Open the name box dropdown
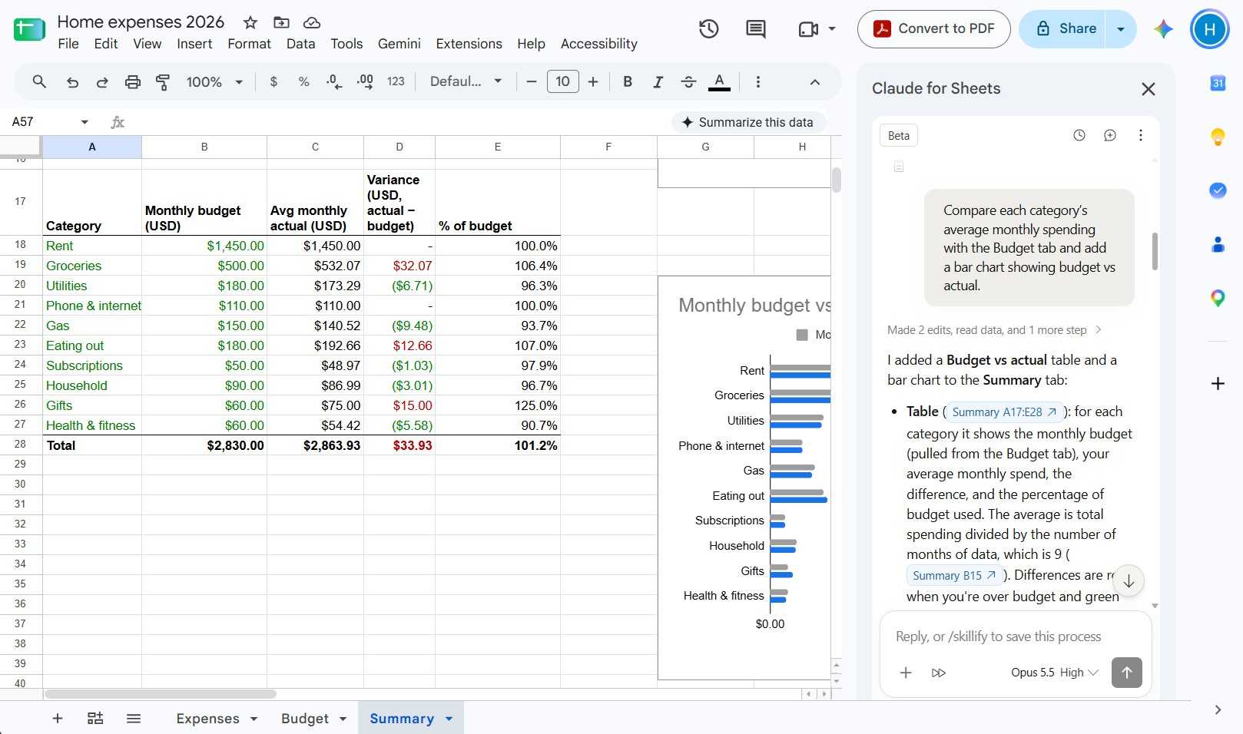The width and height of the screenshot is (1243, 734). [x=85, y=122]
